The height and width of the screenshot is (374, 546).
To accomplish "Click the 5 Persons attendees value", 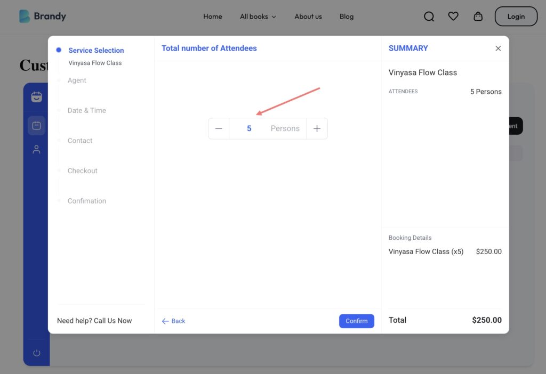I will coord(486,92).
